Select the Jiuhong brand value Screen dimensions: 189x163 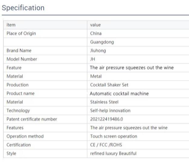click(x=98, y=50)
